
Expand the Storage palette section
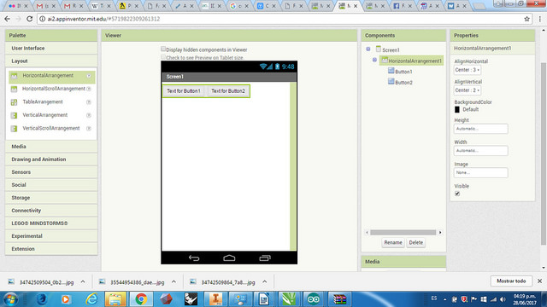(51, 198)
